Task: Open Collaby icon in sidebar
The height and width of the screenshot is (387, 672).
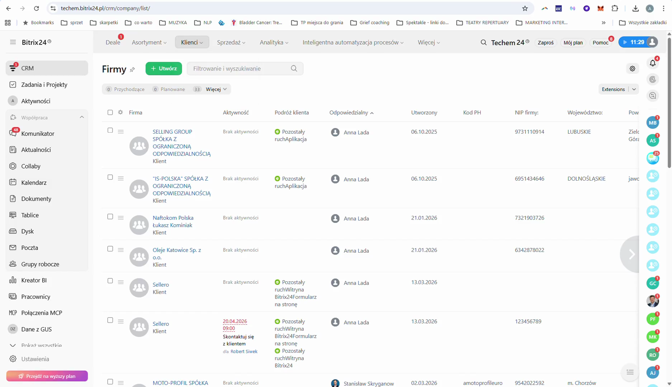Action: pos(13,166)
